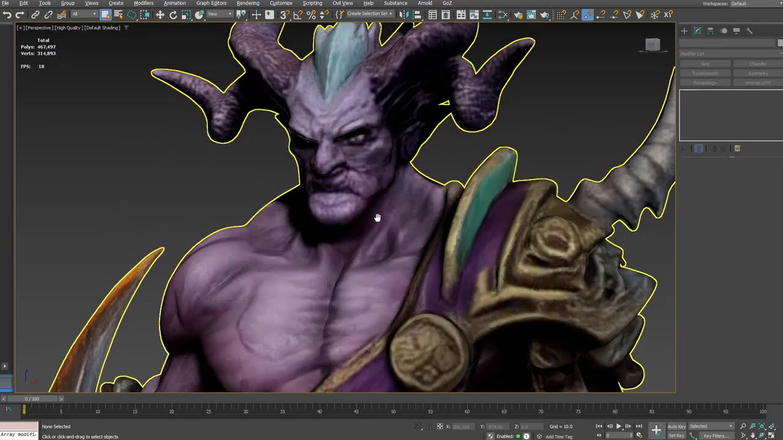Open the Workspaces Default dropdown
Viewport: 783px width, 440px height.
pos(756,4)
